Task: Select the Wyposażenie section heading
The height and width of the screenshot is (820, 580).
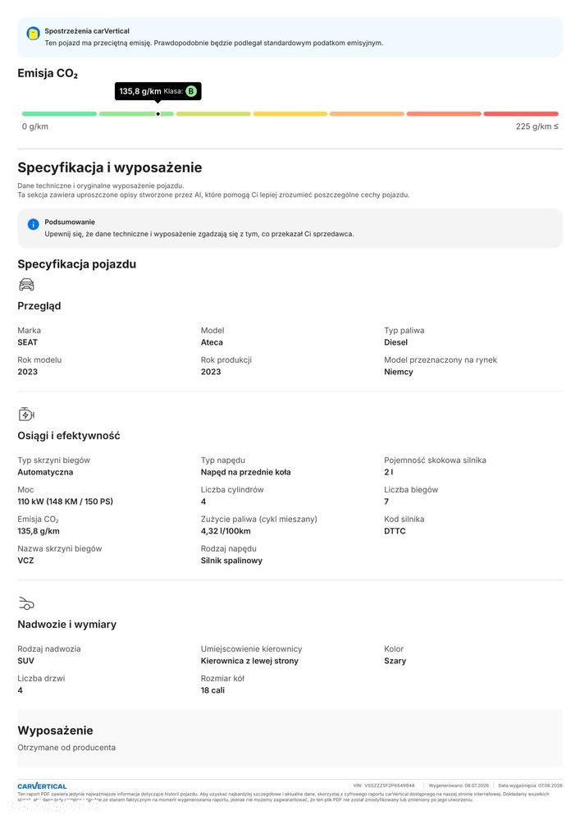Action: [56, 731]
